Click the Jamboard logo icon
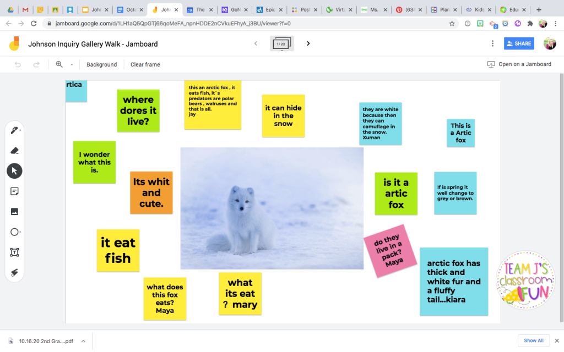564x352 pixels. point(14,44)
